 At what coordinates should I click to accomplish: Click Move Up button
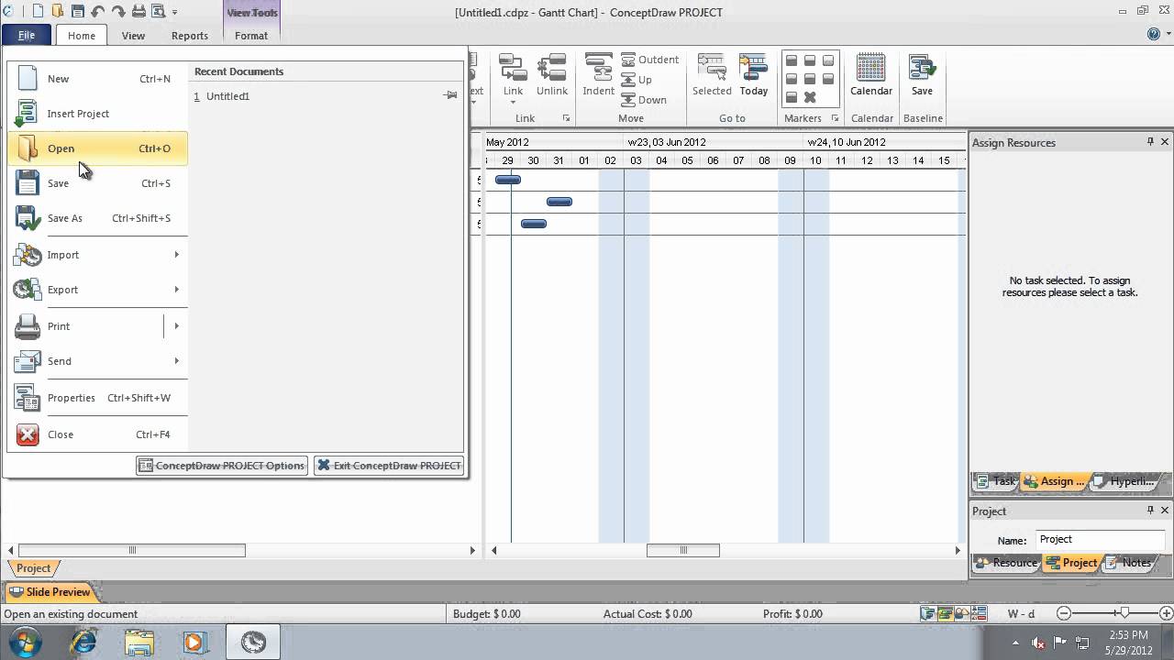[637, 80]
